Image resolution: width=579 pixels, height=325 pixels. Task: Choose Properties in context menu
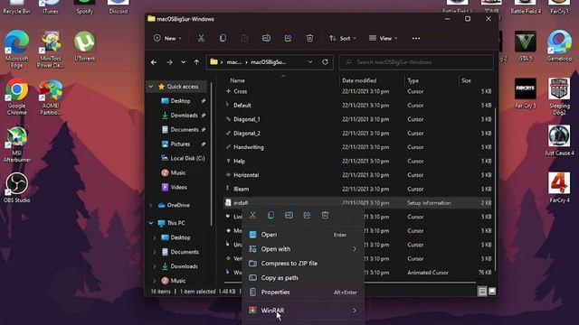point(303,292)
